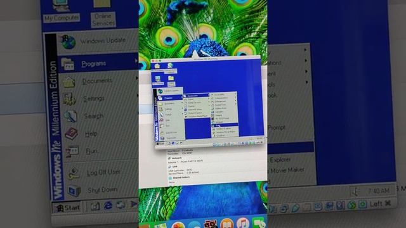Expand Documents submenu in center Start menu

pyautogui.click(x=170, y=104)
